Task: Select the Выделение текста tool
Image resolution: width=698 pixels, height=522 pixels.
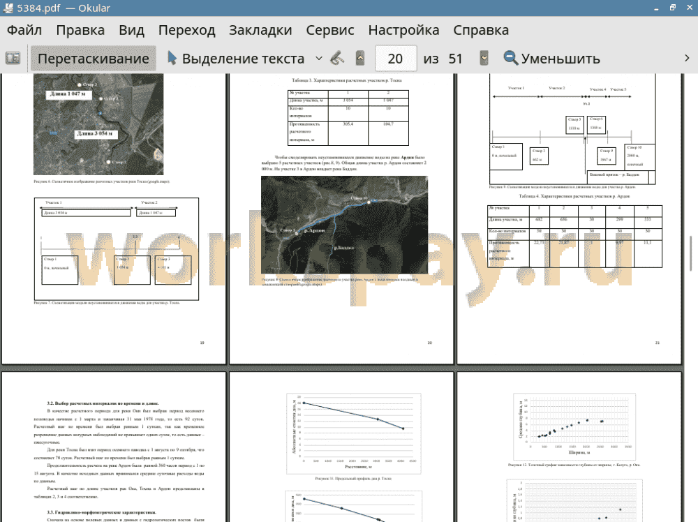Action: coord(236,59)
